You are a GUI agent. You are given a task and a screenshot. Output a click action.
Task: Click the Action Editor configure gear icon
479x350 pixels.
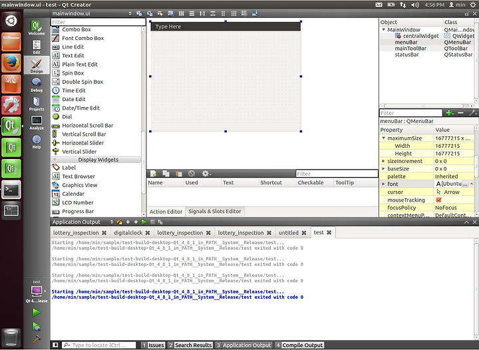tap(205, 174)
